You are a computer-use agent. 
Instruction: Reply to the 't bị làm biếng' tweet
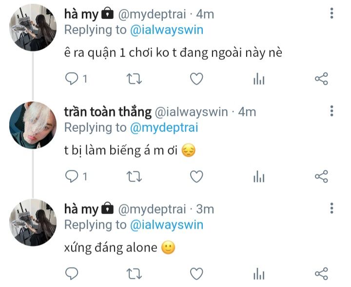(x=71, y=177)
